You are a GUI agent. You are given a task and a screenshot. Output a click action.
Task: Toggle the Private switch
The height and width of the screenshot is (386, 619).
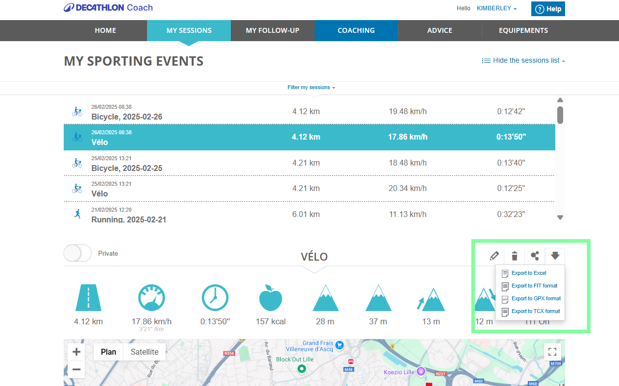pyautogui.click(x=77, y=253)
